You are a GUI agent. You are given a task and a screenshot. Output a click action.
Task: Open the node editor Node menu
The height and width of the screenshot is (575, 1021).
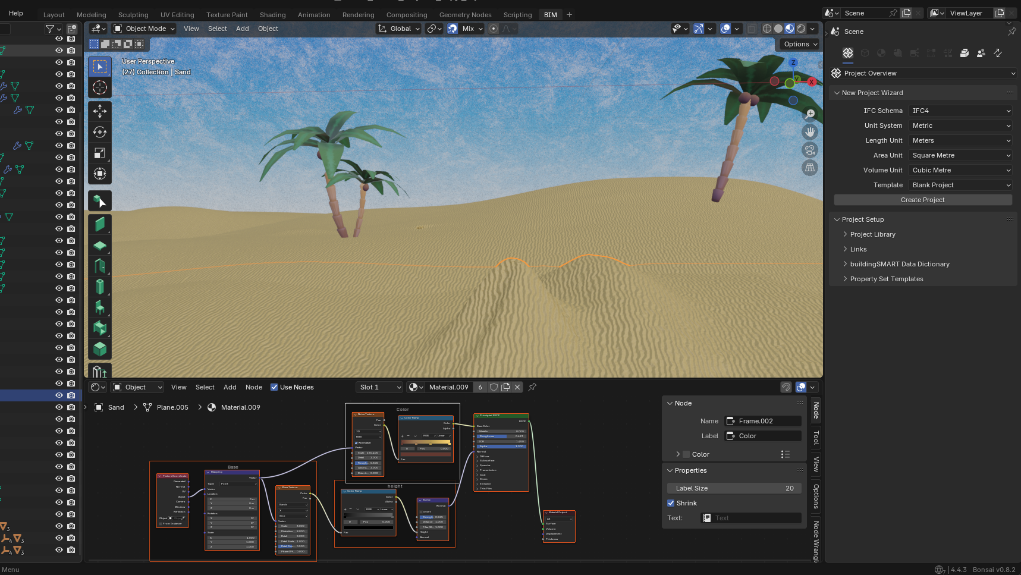[x=254, y=387]
